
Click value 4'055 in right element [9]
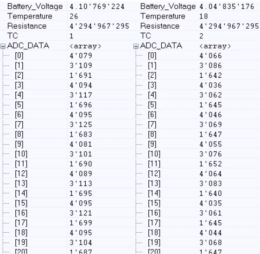[210, 144]
